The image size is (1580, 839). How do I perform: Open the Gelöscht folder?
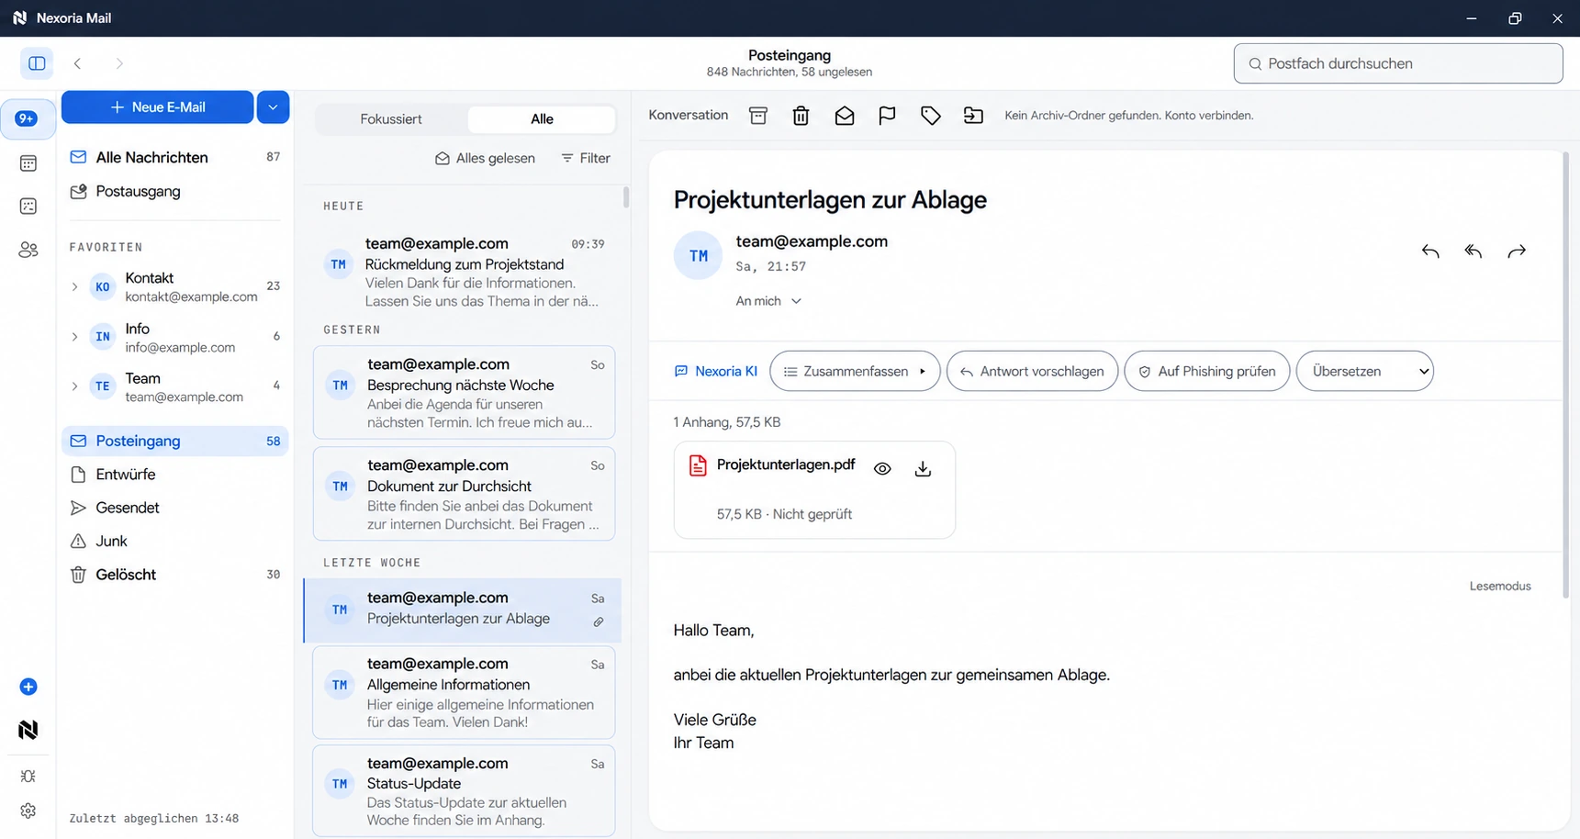coord(175,575)
